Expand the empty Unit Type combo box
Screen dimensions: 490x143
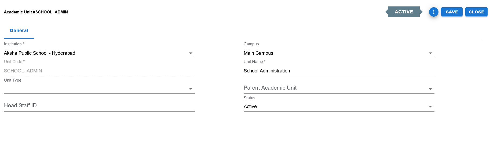pos(99,89)
